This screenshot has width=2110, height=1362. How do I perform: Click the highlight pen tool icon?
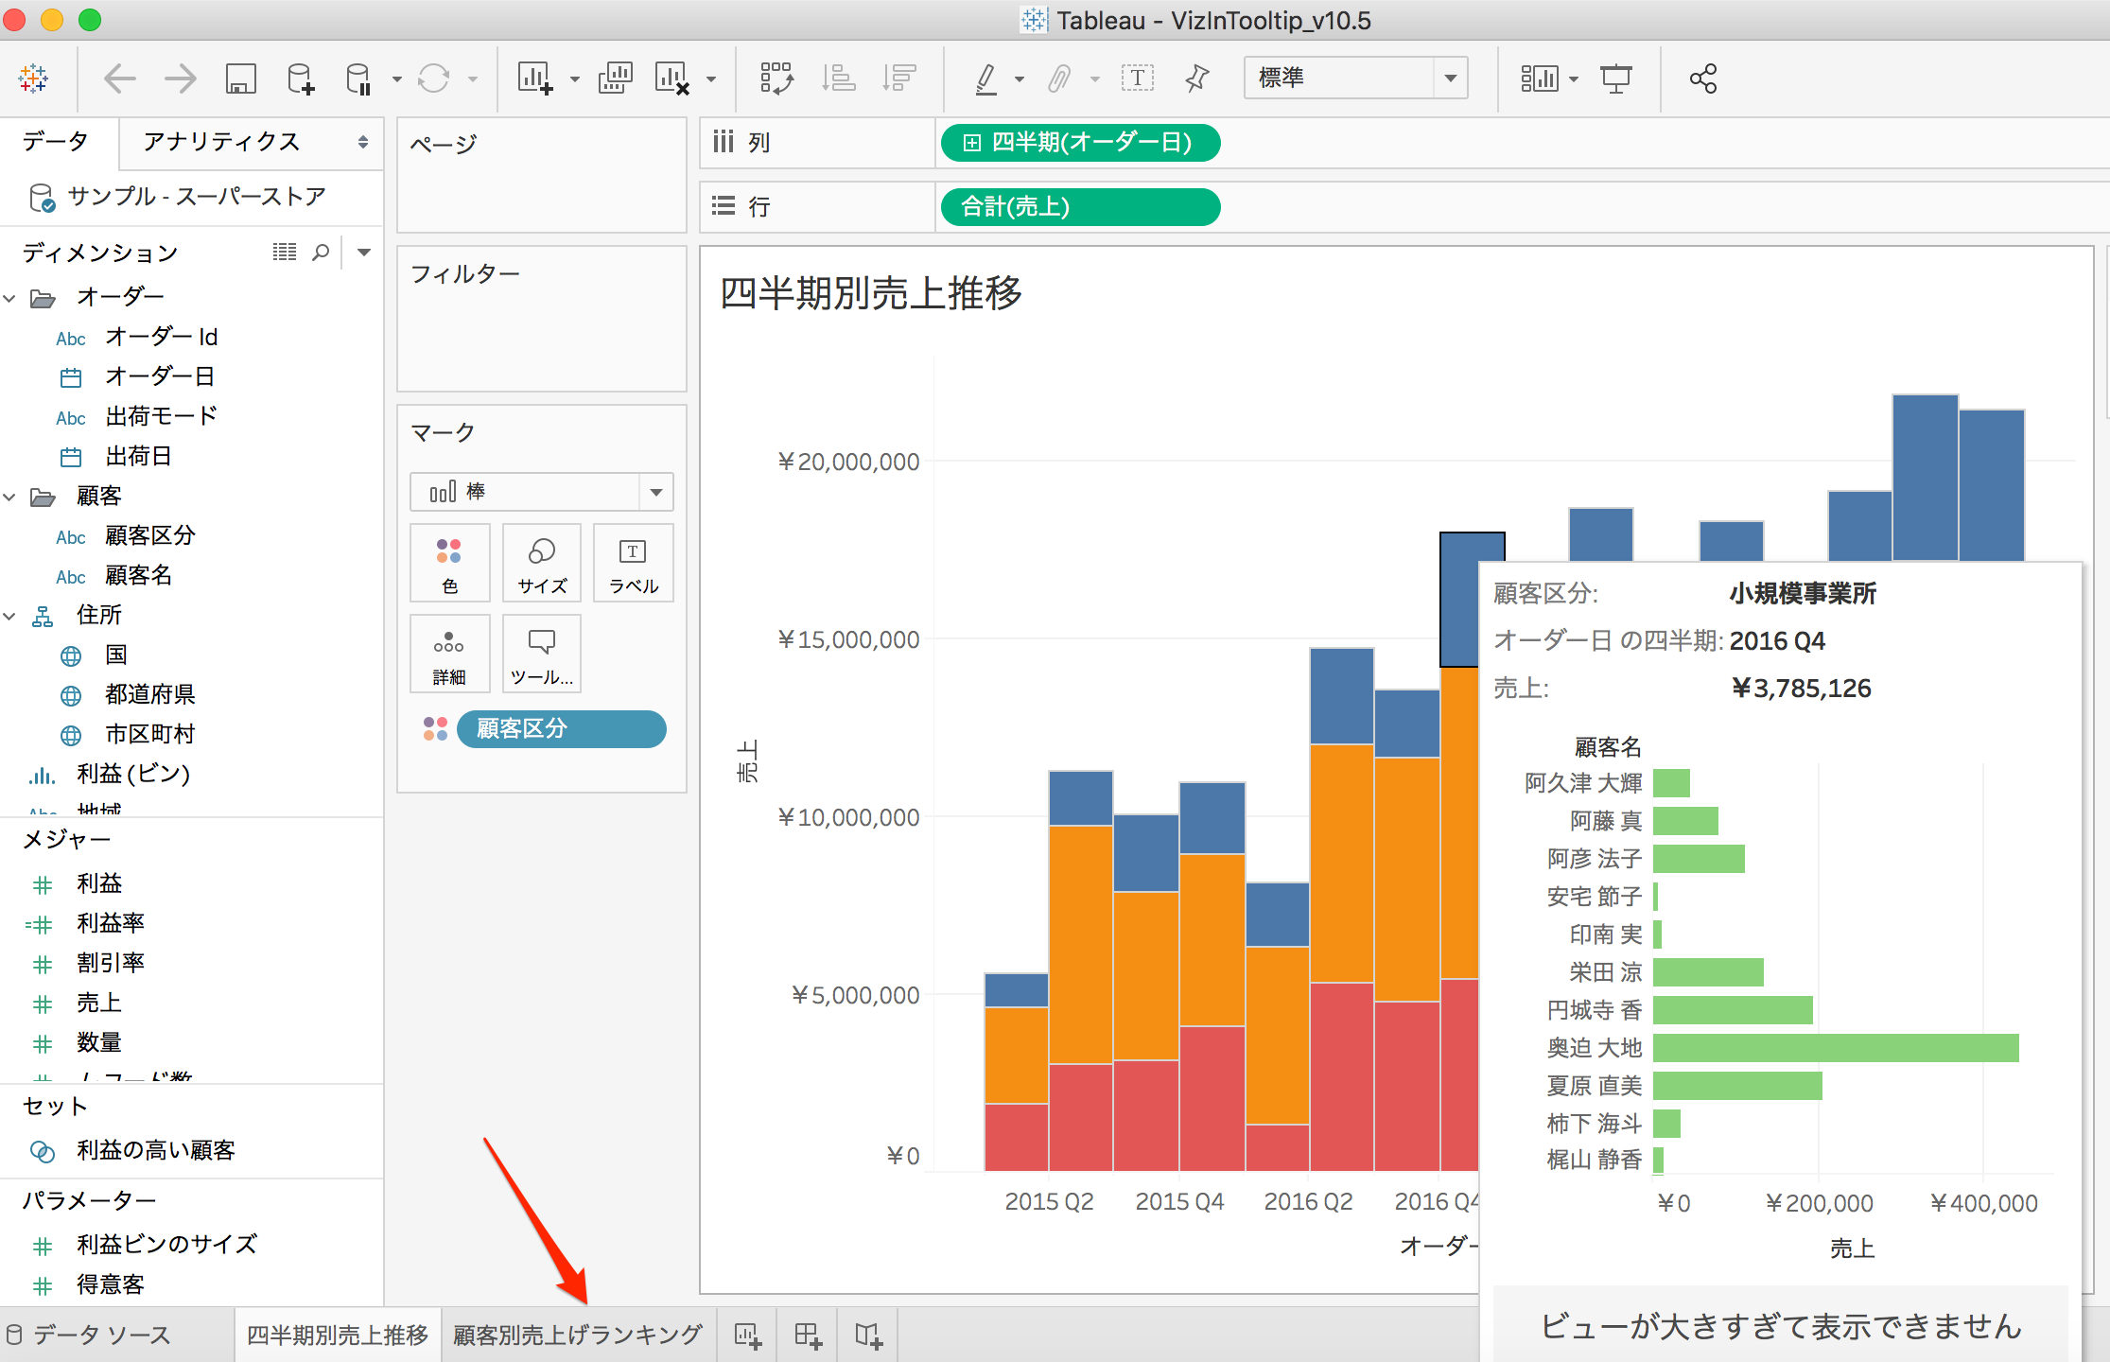tap(986, 79)
